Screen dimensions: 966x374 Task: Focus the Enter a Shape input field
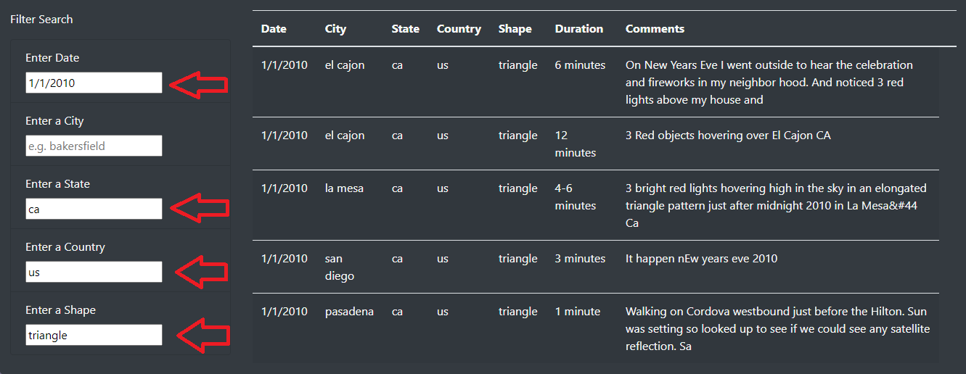tap(94, 335)
